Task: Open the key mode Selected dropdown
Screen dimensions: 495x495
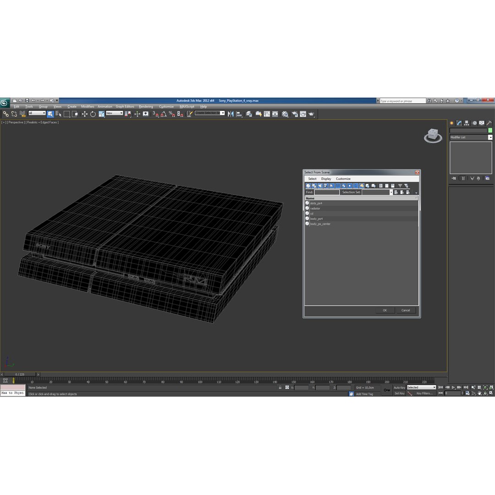Action: pyautogui.click(x=421, y=387)
